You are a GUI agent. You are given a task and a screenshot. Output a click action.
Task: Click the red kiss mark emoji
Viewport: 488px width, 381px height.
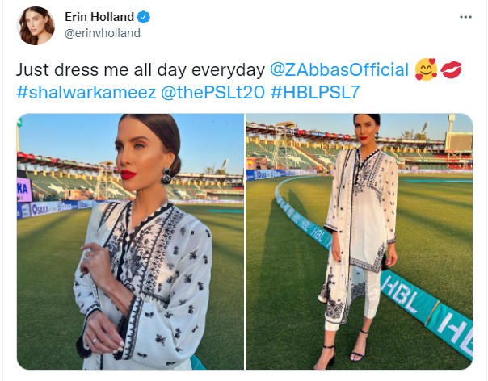pos(451,69)
